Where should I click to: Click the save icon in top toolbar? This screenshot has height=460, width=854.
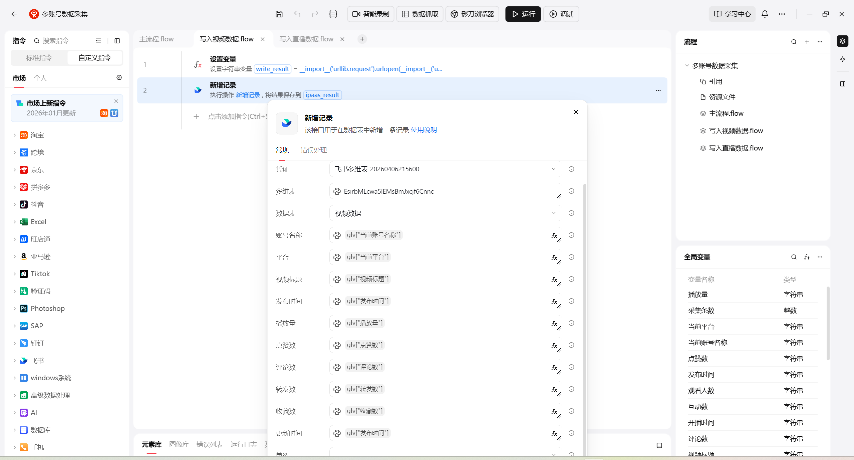pos(279,14)
